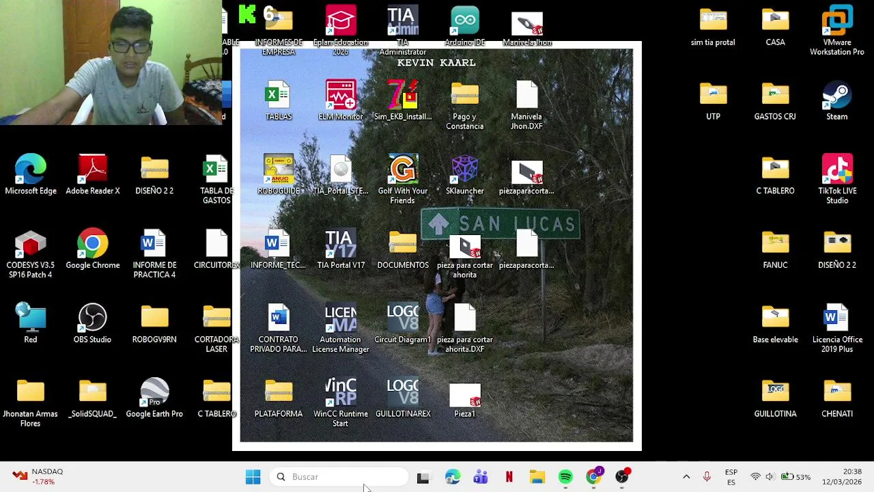Open the CASA folder
874x492 pixels.
[x=775, y=26]
